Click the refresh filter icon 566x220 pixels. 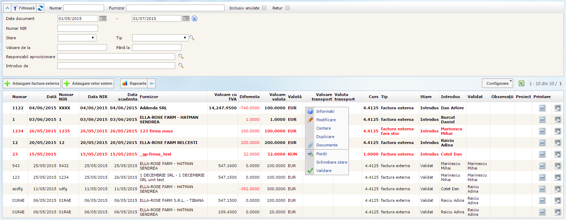click(40, 8)
